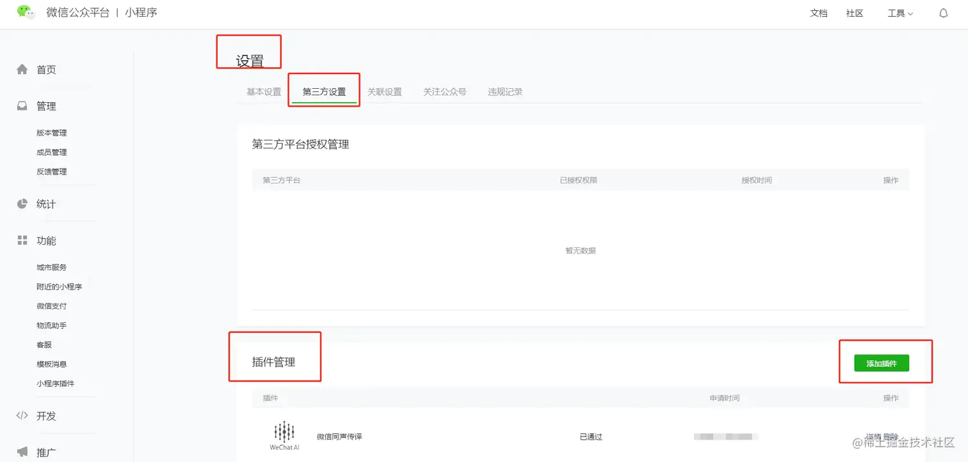The width and height of the screenshot is (968, 462).
Task: Click the 已授权权限 column header
Action: tap(579, 180)
